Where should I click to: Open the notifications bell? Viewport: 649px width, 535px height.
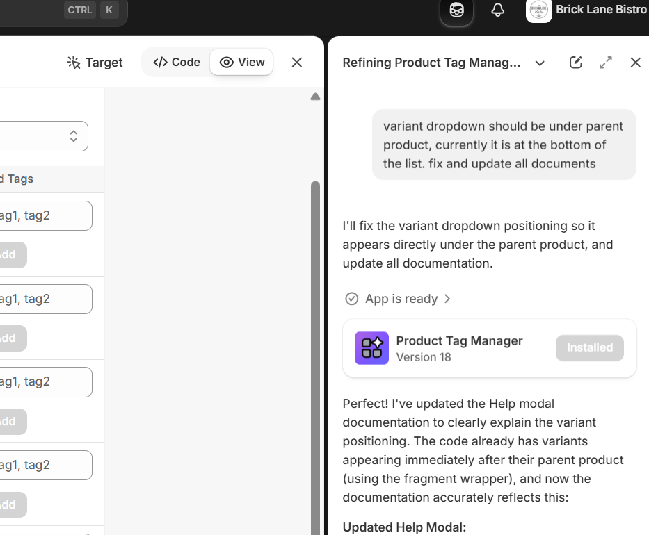pyautogui.click(x=497, y=10)
